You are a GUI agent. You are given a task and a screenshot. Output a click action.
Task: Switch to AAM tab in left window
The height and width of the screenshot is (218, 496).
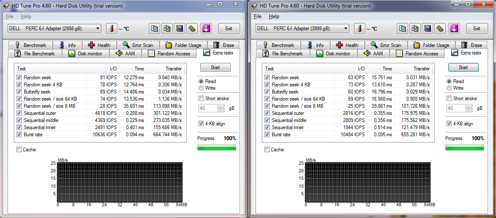coord(126,54)
